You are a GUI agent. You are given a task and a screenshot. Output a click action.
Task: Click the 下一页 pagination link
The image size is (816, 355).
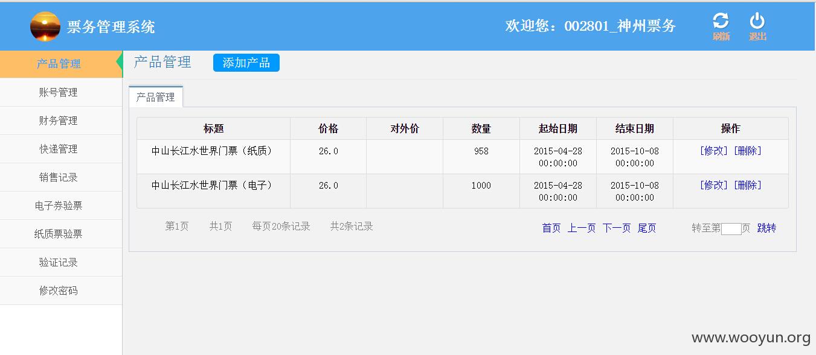[x=617, y=228]
